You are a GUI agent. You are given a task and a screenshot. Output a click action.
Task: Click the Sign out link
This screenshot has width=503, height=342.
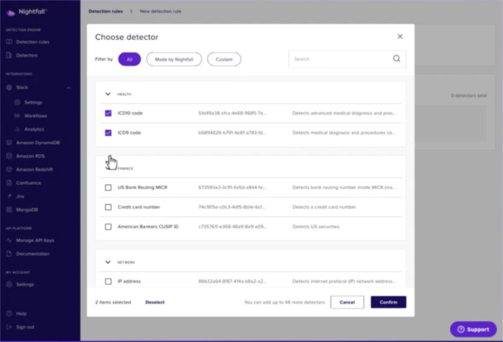(25, 327)
